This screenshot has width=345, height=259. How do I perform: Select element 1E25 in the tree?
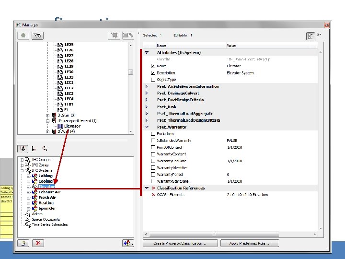click(69, 45)
